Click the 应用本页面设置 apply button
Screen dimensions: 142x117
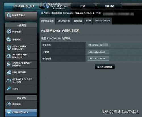pyautogui.click(x=105, y=67)
